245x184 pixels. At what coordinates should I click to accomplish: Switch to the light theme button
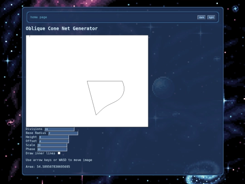211,17
